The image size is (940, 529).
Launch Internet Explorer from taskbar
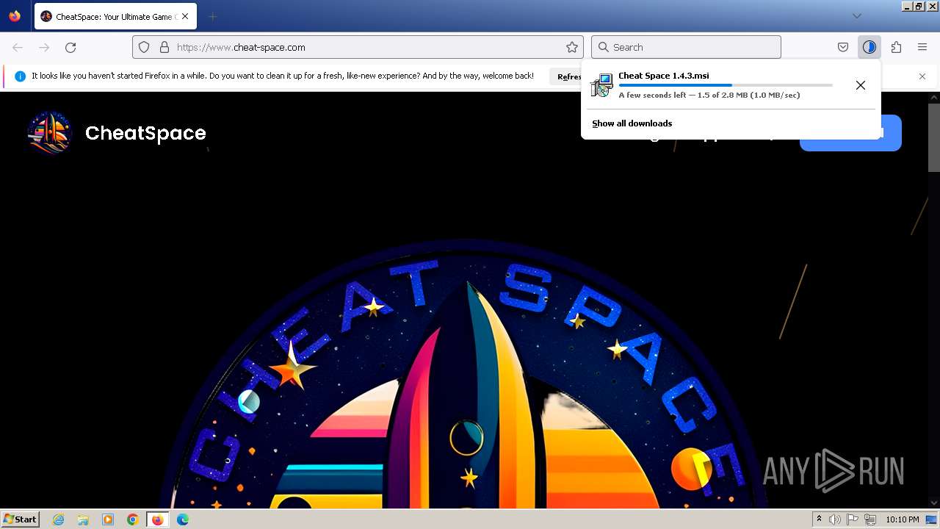(58, 519)
